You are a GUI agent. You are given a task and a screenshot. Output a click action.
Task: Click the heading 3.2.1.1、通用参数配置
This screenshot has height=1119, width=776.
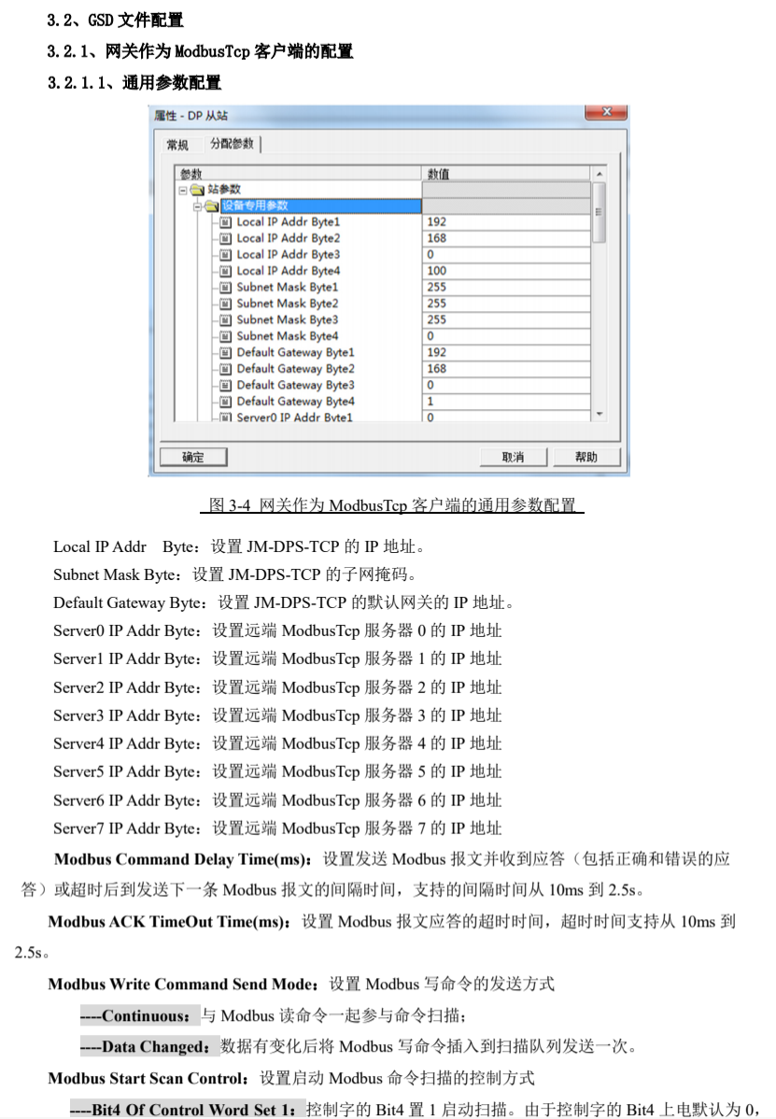[x=134, y=83]
